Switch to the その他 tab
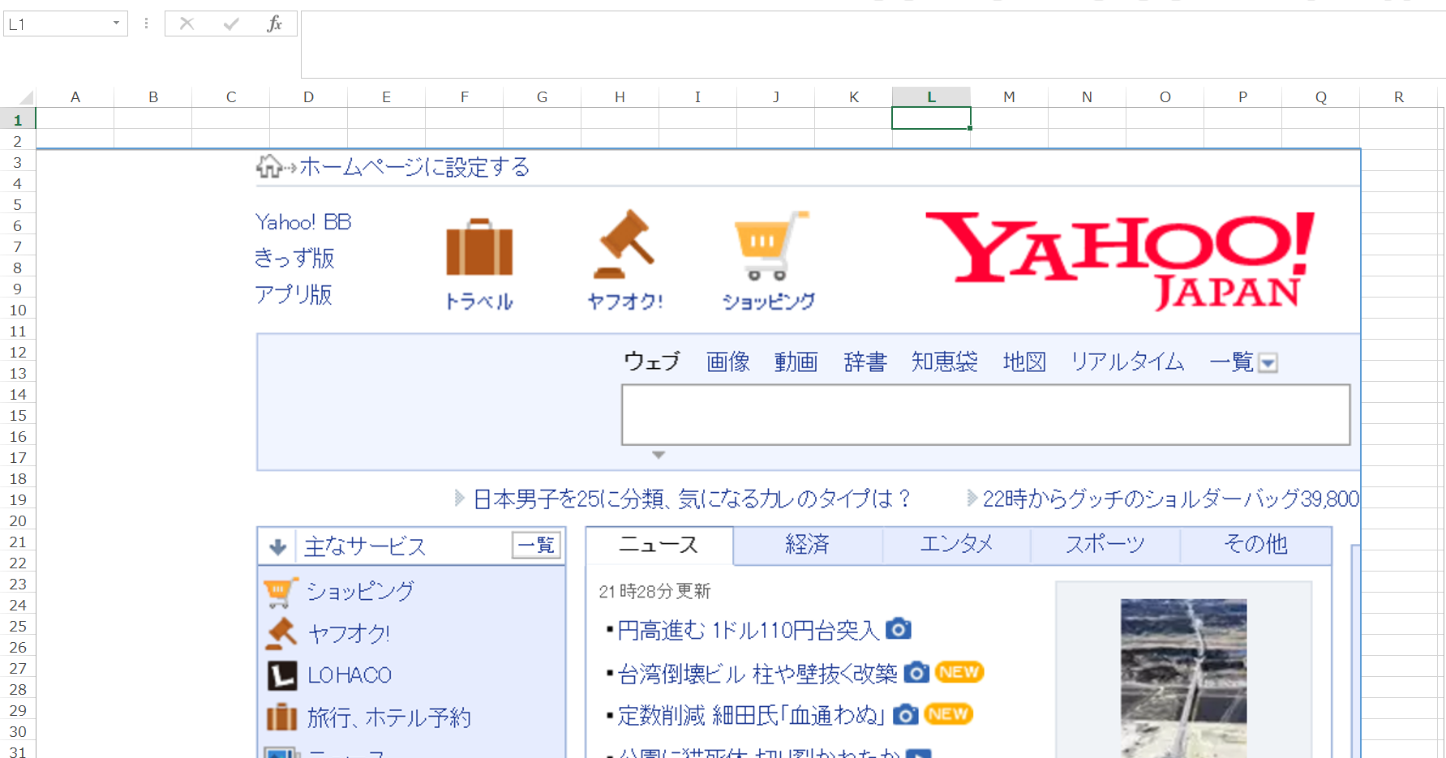This screenshot has height=758, width=1446. 1255,545
